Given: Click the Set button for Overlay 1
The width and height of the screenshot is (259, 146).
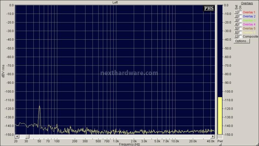Looking at the screenshot, I should click(236, 12).
